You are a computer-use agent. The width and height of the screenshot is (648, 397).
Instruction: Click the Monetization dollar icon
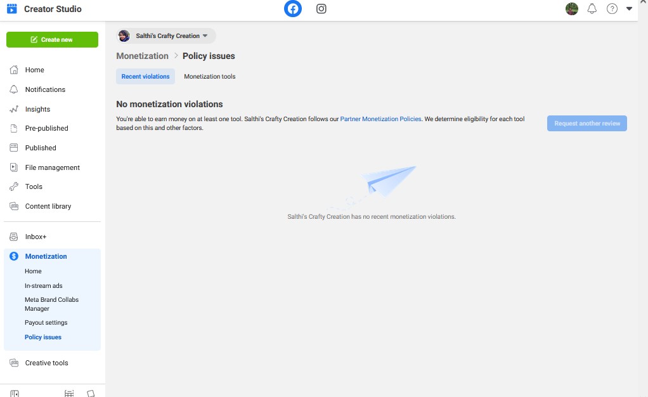14,256
